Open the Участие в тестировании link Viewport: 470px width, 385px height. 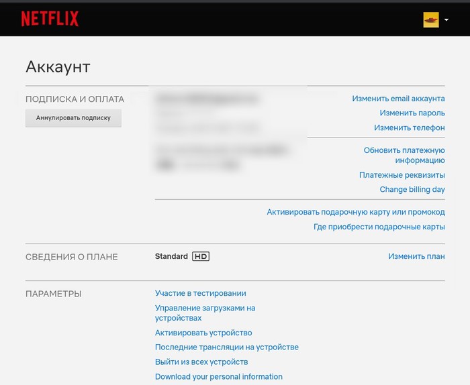pos(201,293)
